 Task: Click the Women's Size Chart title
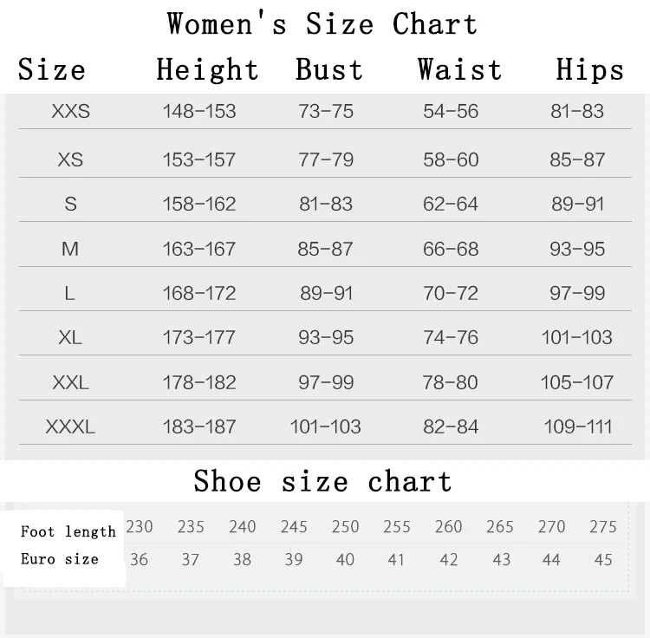pyautogui.click(x=322, y=23)
